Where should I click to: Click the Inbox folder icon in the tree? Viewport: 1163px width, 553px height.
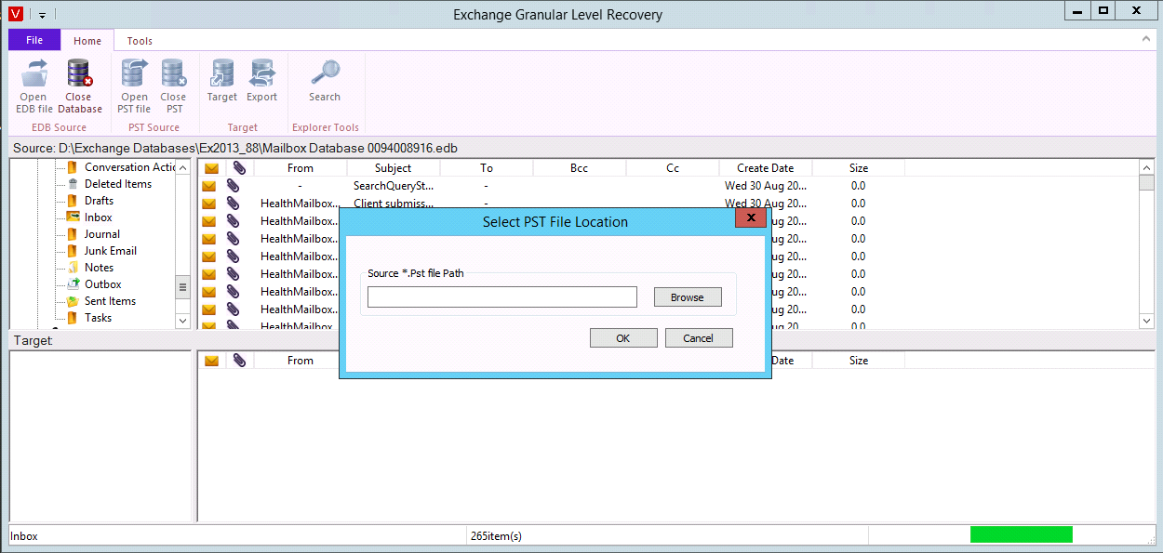click(72, 217)
